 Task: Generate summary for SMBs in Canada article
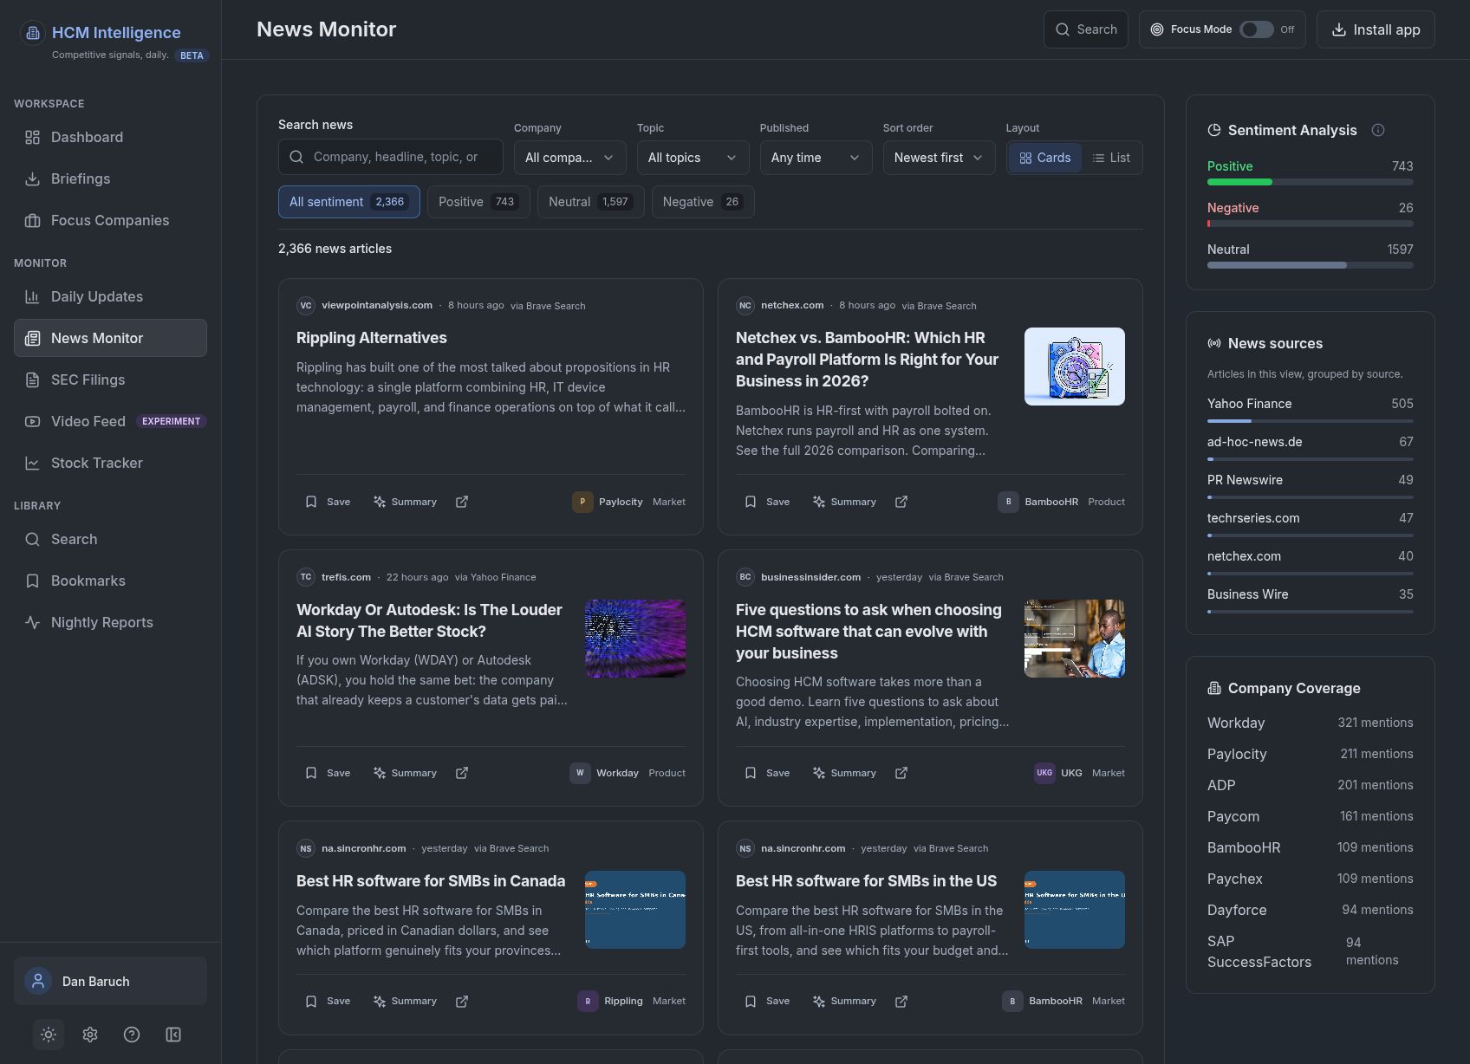[x=405, y=1001]
